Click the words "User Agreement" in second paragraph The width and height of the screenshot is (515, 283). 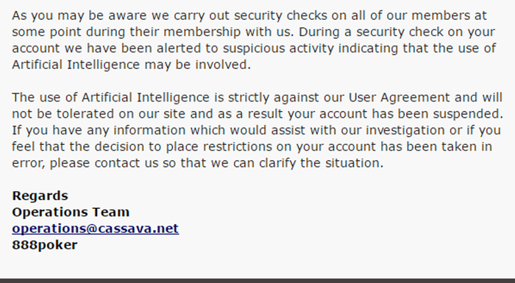(399, 98)
